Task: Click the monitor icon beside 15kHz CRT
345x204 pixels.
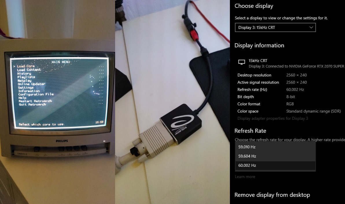Action: pos(241,62)
